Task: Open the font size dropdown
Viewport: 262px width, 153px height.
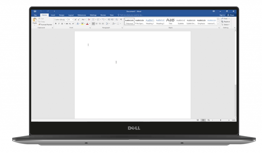Action: coord(70,20)
